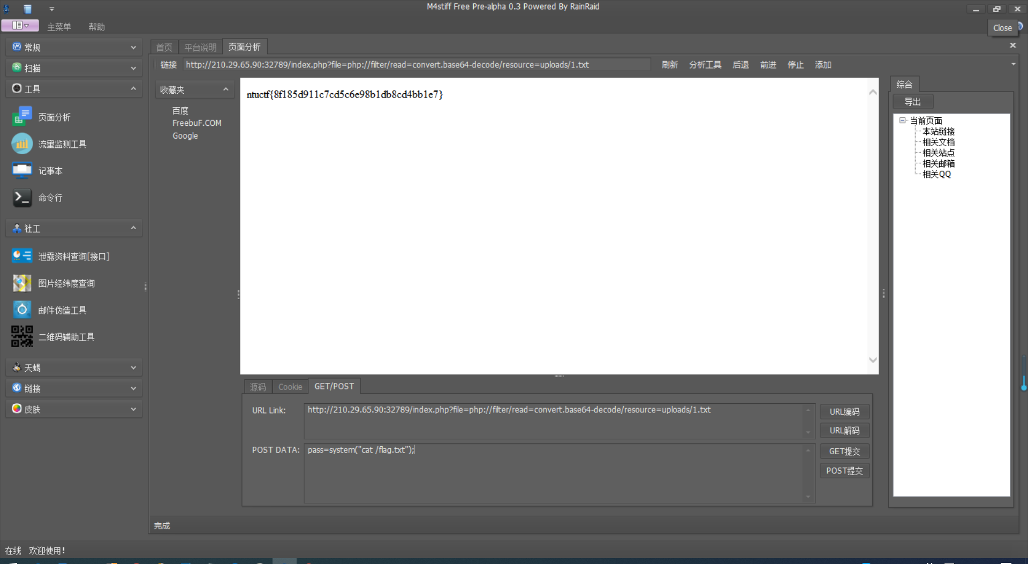
Task: Click the 导出 export button
Action: pos(913,101)
